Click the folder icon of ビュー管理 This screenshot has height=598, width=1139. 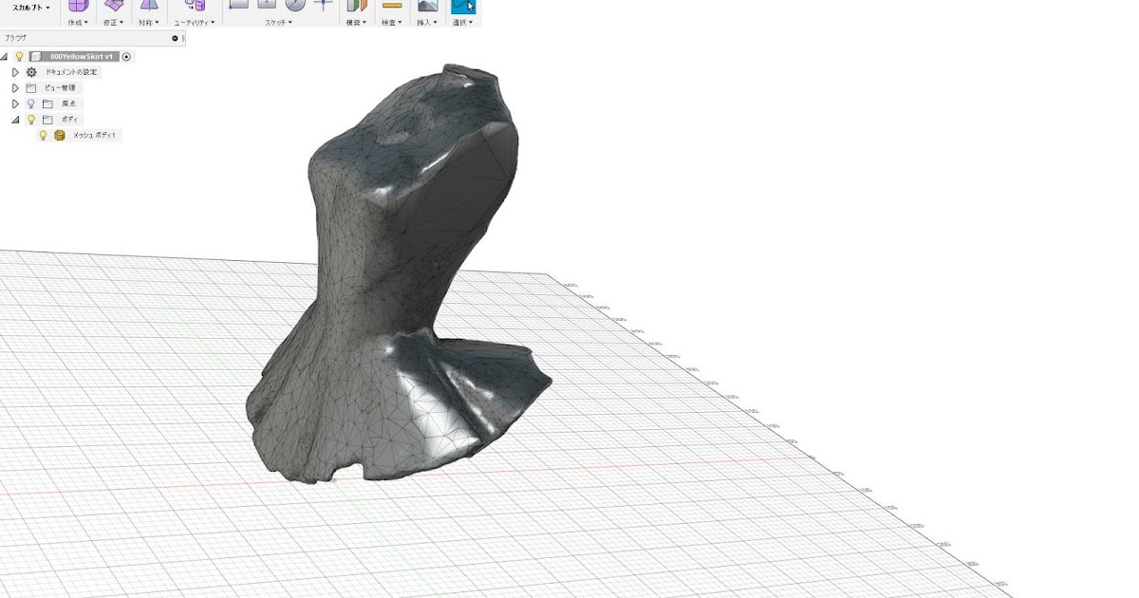[31, 88]
